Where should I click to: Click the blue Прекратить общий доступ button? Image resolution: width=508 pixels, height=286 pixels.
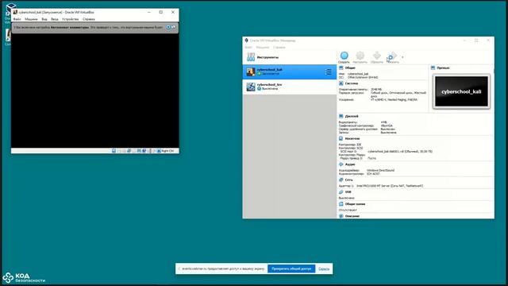(x=291, y=269)
